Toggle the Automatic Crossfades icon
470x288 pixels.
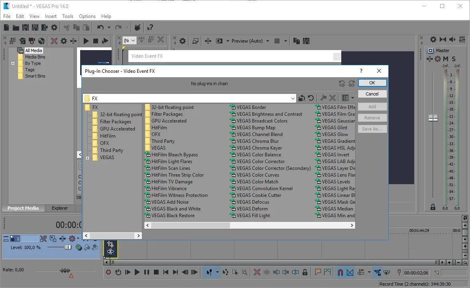click(x=350, y=272)
